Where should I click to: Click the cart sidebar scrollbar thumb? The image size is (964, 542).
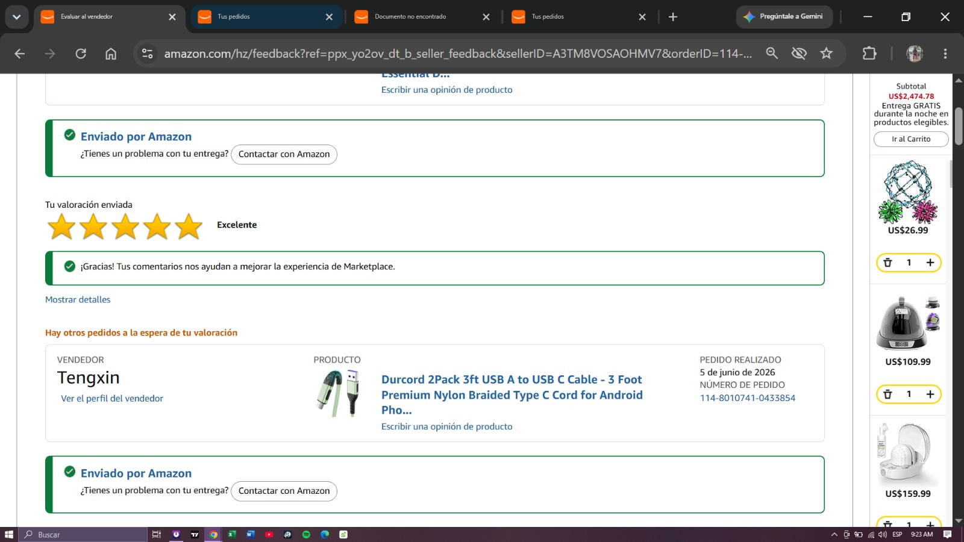[x=951, y=173]
